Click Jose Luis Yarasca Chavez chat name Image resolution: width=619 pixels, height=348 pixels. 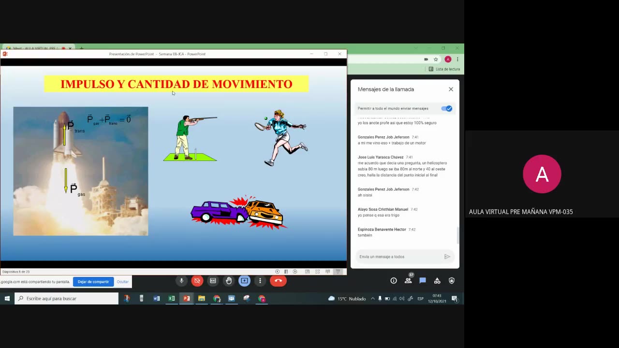(x=381, y=157)
